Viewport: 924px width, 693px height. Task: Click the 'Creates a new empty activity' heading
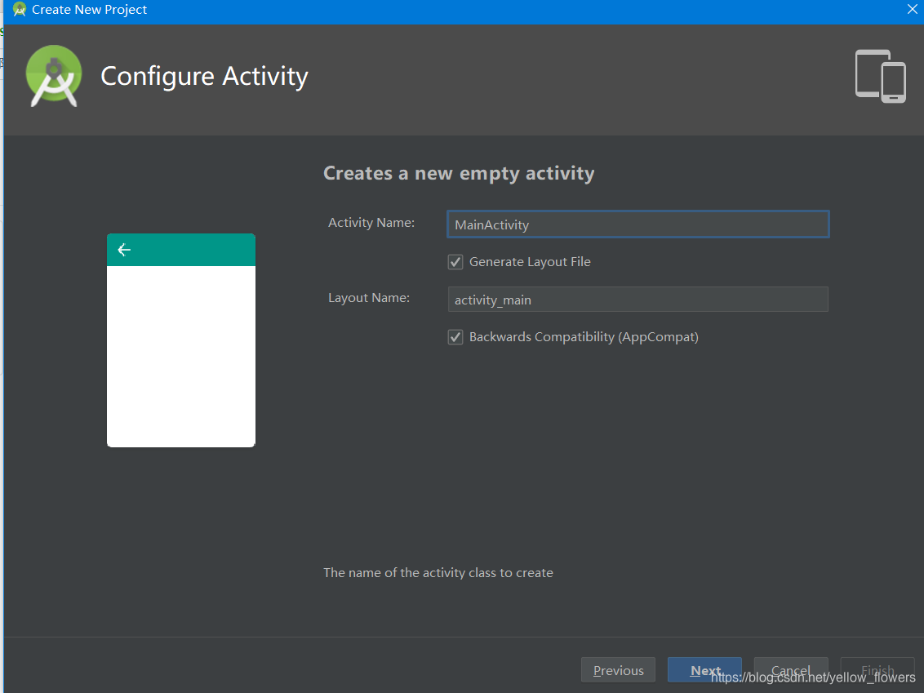point(459,173)
